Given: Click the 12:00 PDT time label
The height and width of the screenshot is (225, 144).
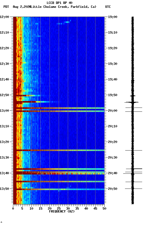Looking at the screenshot, I should [4, 17].
